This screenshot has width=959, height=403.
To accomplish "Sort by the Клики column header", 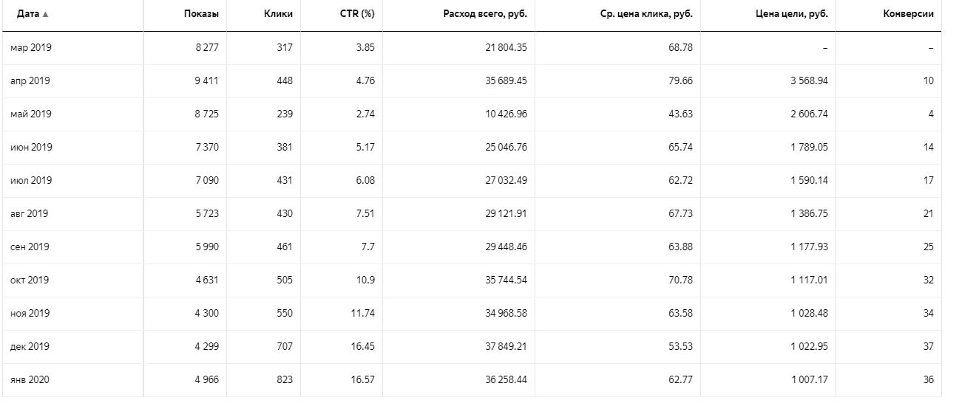I will (278, 14).
